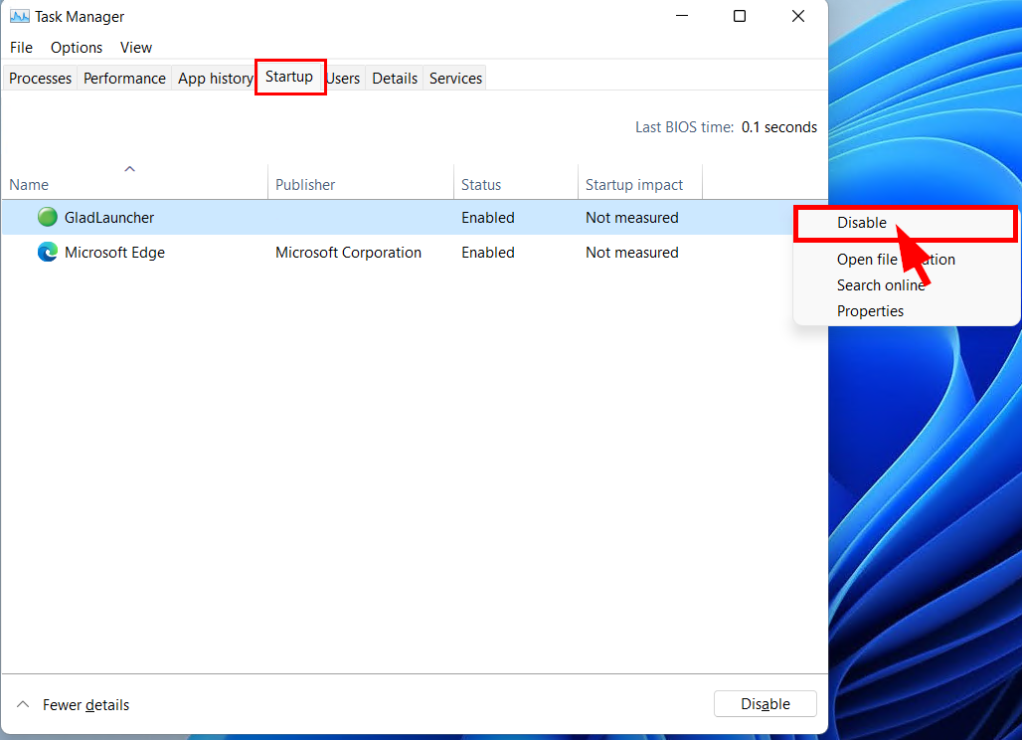Viewport: 1022px width, 740px height.
Task: Open the Options menu
Action: (x=77, y=48)
